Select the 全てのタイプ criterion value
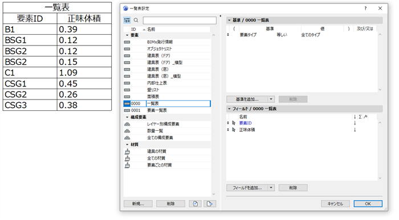This screenshot has height=220, width=399. tap(311, 35)
